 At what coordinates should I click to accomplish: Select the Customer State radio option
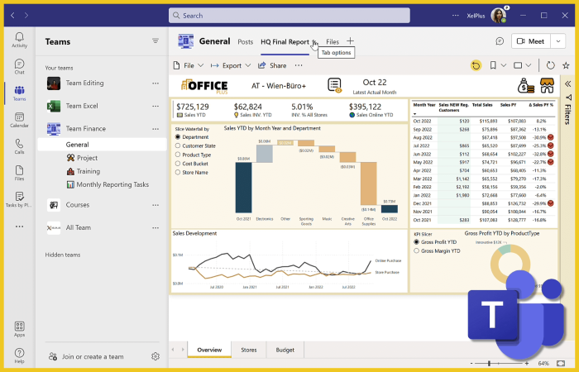pos(177,145)
